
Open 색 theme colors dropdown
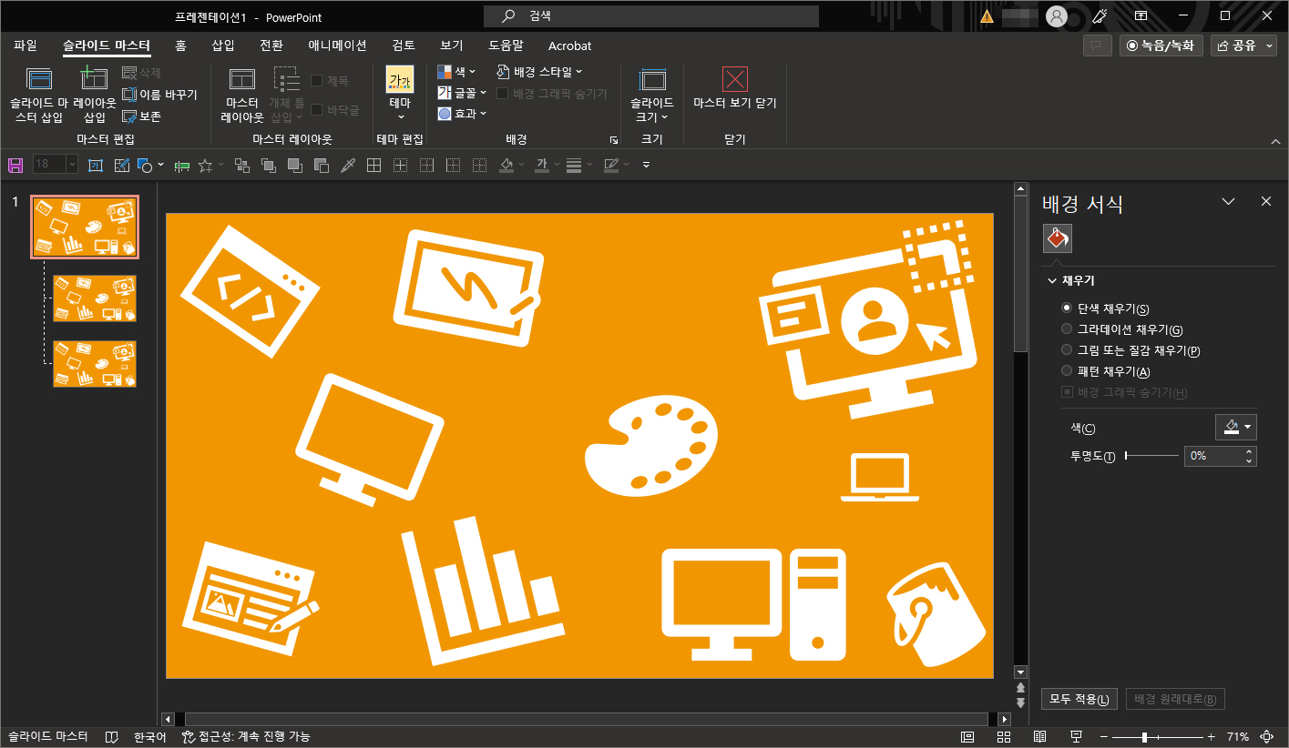click(x=456, y=71)
